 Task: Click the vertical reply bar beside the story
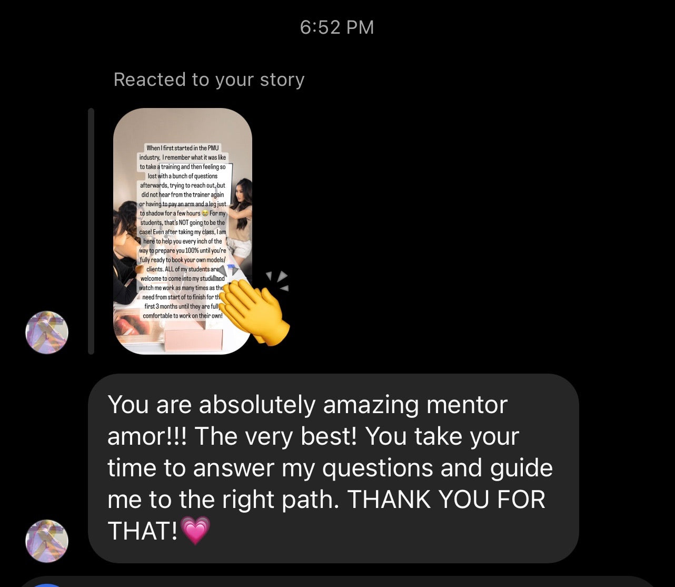(91, 231)
